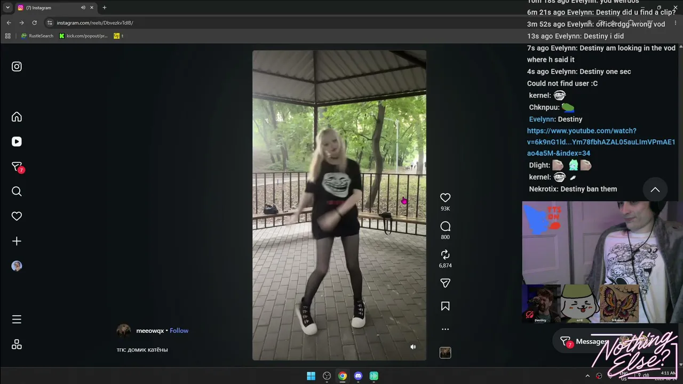Open a new browser tab
This screenshot has height=384, width=683.
click(x=104, y=7)
